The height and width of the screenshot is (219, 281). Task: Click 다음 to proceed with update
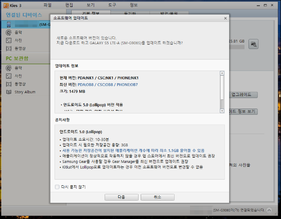tap(121, 197)
